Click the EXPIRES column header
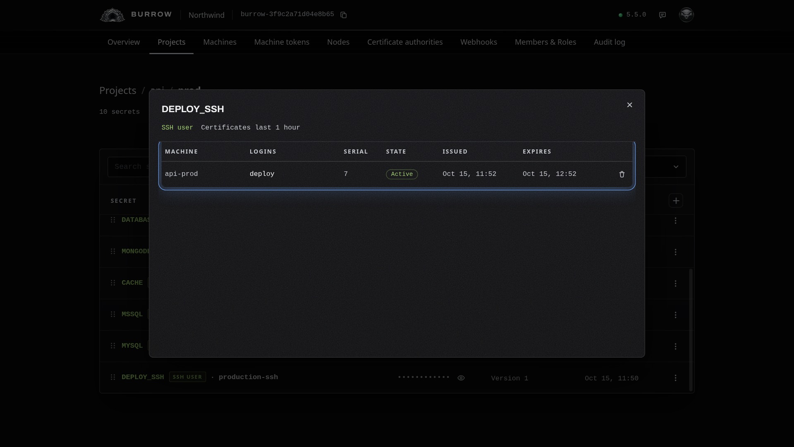Screen dimensions: 794x447 pyautogui.click(x=537, y=151)
